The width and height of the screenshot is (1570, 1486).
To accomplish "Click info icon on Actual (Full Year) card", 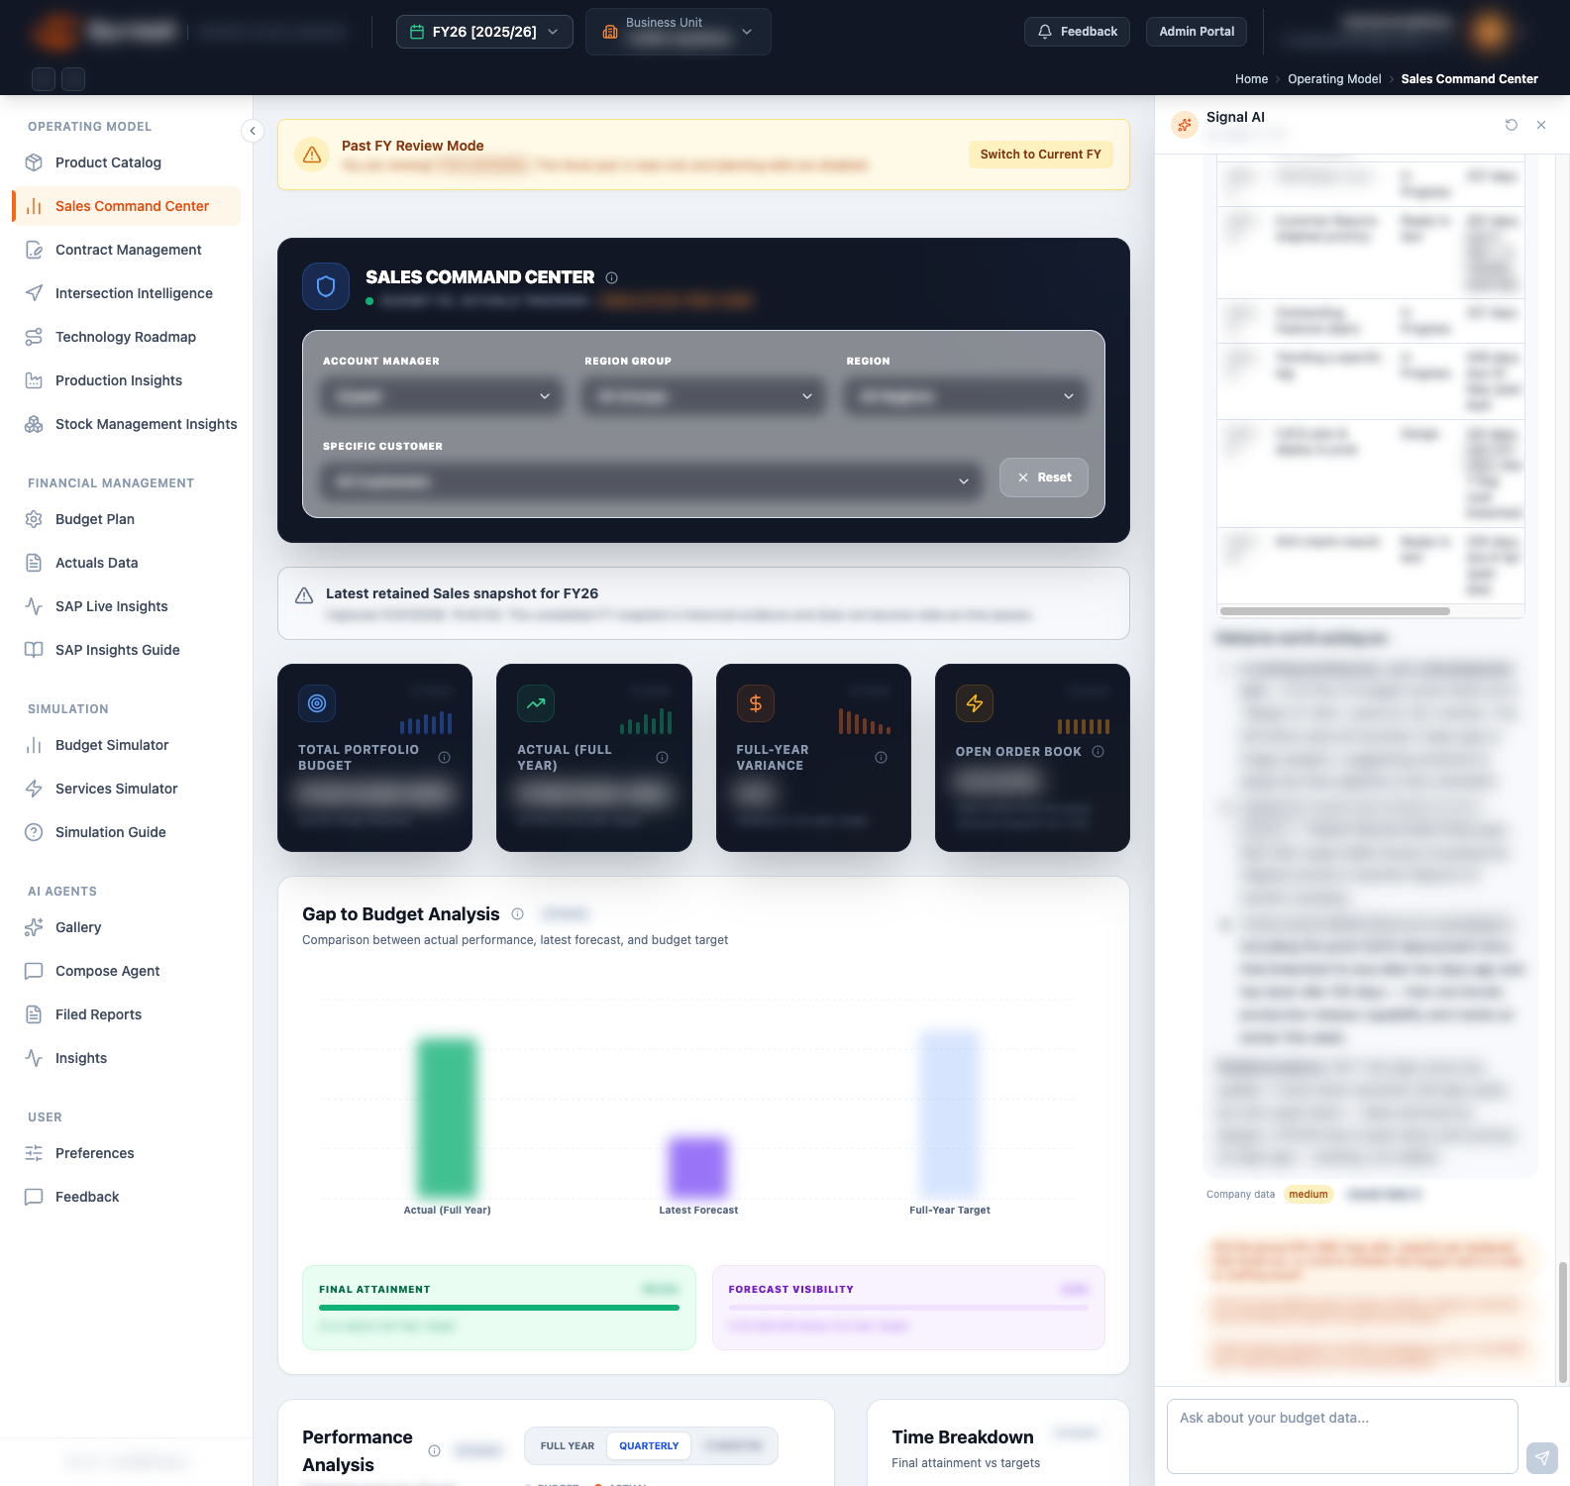I will pos(662,758).
